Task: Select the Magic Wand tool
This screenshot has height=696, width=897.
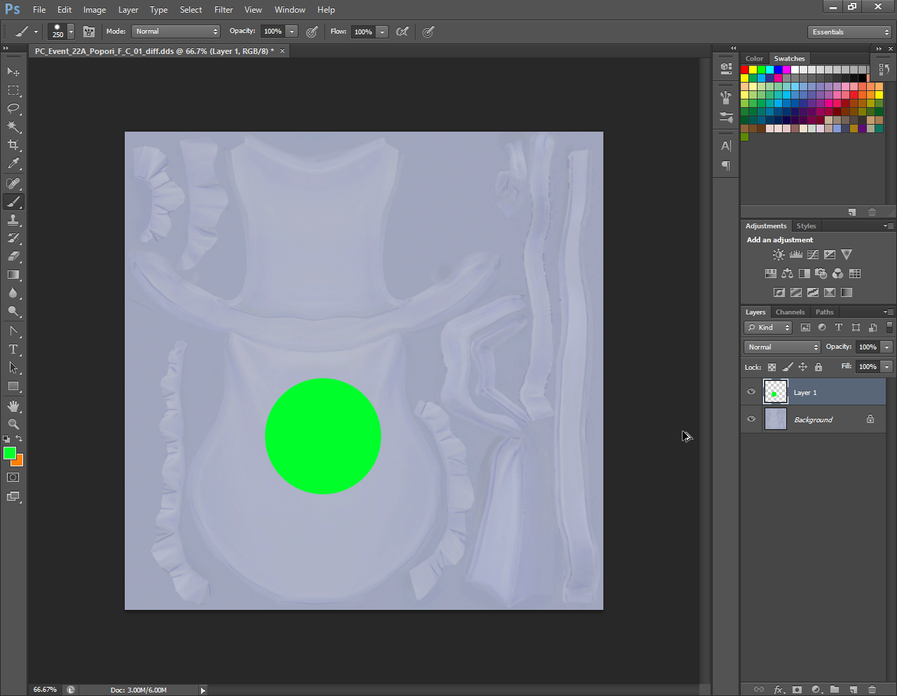Action: point(13,127)
